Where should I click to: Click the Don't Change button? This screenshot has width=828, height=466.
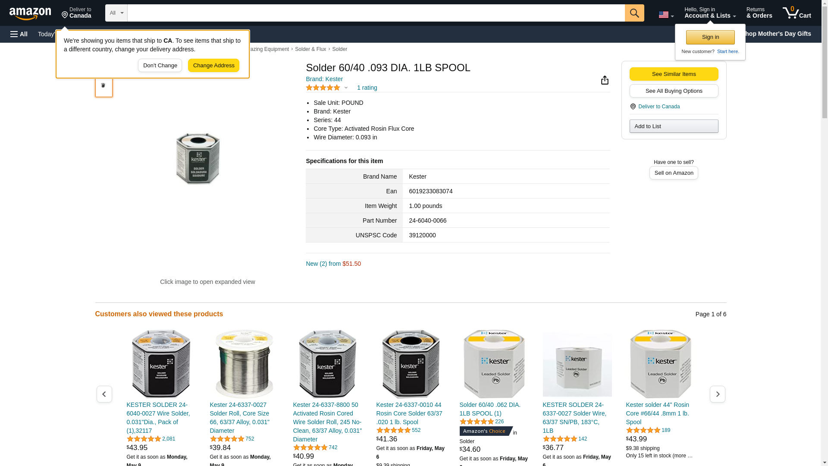[x=160, y=66]
